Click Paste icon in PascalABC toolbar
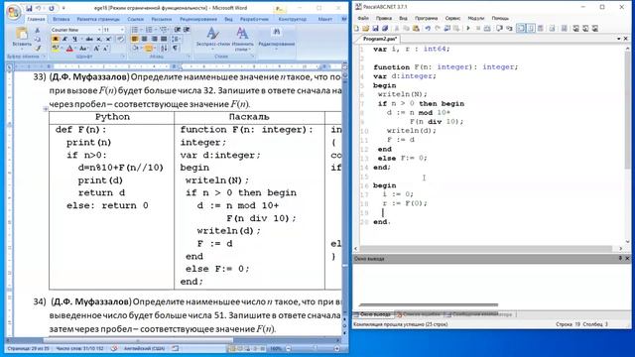Screen dimensions: 635x357 pyautogui.click(x=416, y=29)
